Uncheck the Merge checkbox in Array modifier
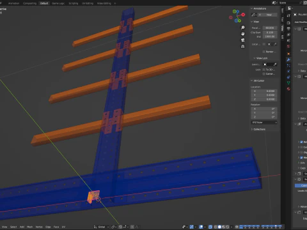Viewport: 307px width, 230px height. click(301, 158)
